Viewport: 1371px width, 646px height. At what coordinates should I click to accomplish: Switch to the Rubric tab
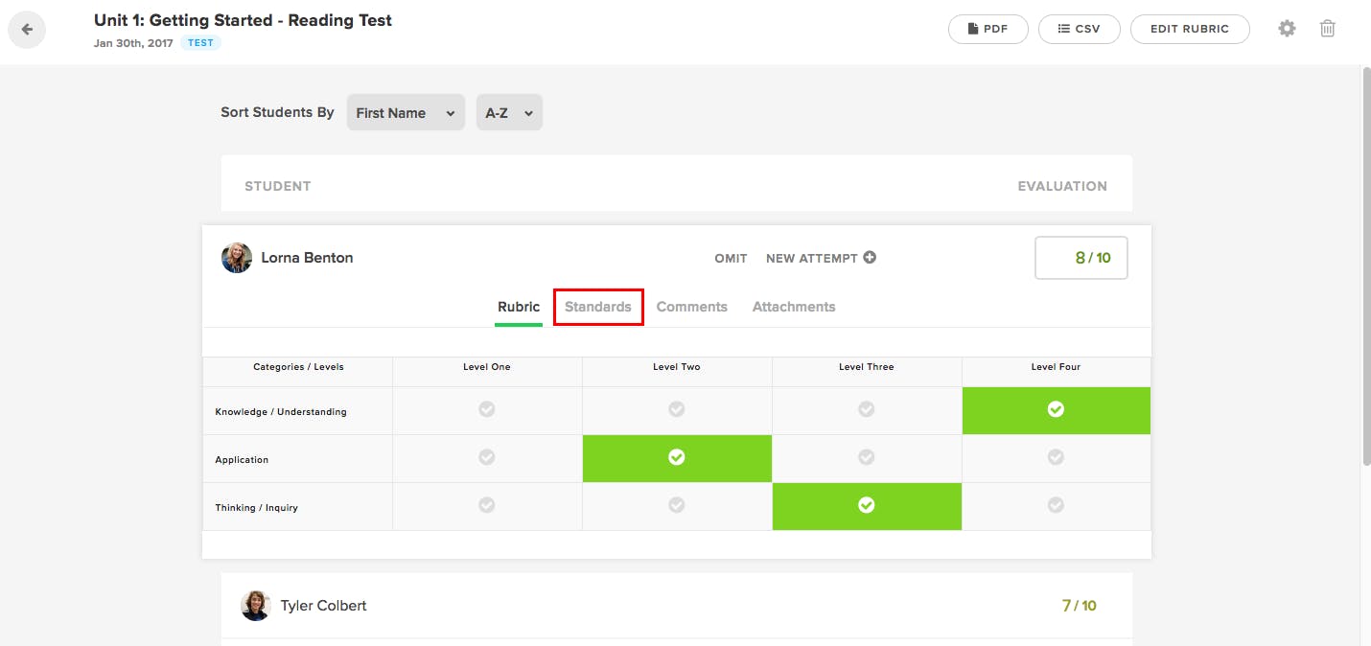[519, 307]
